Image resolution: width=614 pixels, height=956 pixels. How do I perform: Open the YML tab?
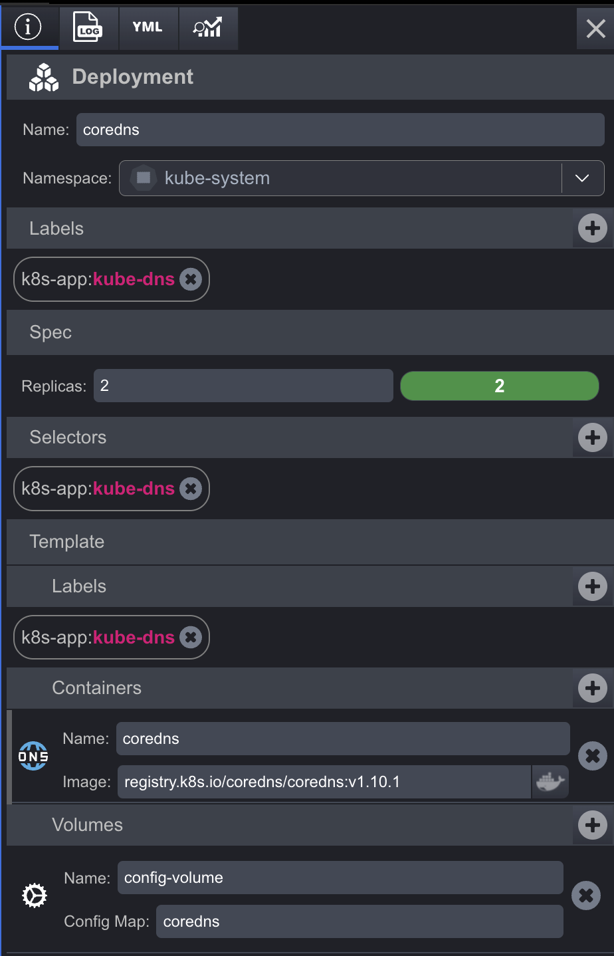[148, 28]
